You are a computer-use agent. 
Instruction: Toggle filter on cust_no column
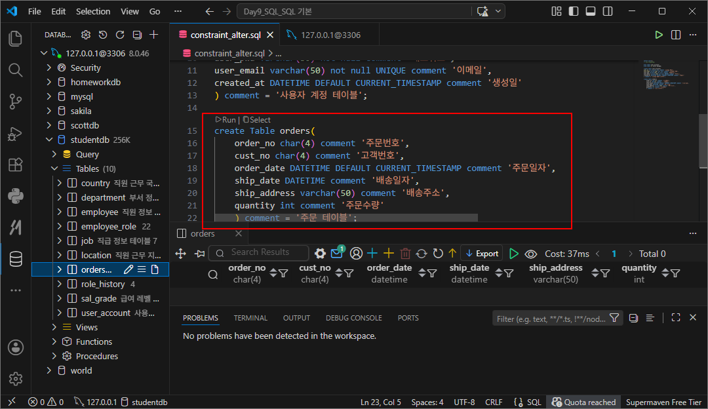pos(349,273)
